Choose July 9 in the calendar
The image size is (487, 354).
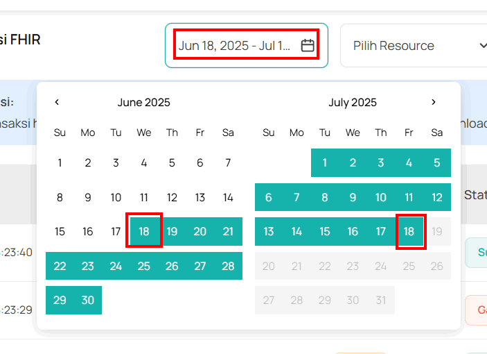click(353, 197)
